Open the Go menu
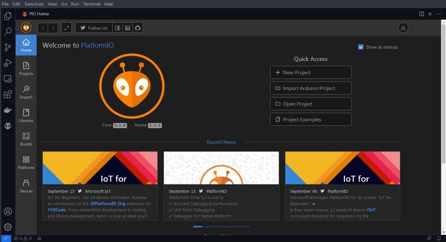 [x=64, y=4]
